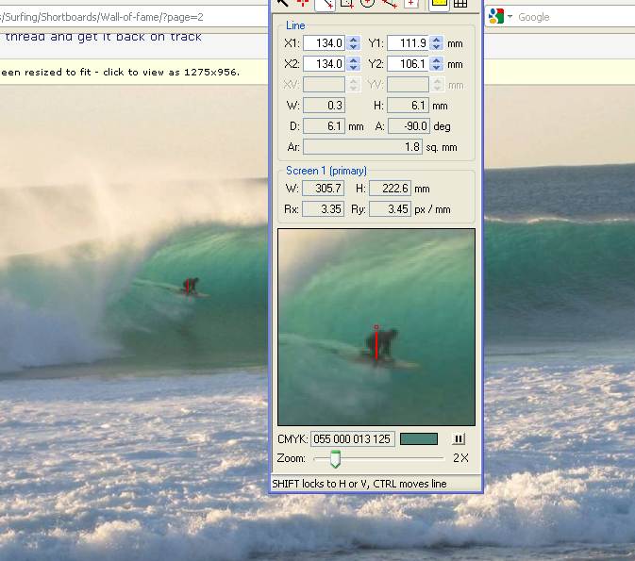Click the X1 value input field
635x561 pixels.
pyautogui.click(x=325, y=43)
